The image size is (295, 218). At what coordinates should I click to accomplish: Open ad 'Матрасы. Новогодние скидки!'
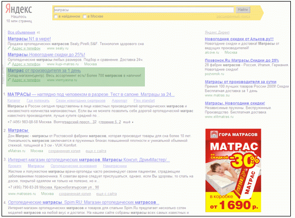click(x=235, y=103)
